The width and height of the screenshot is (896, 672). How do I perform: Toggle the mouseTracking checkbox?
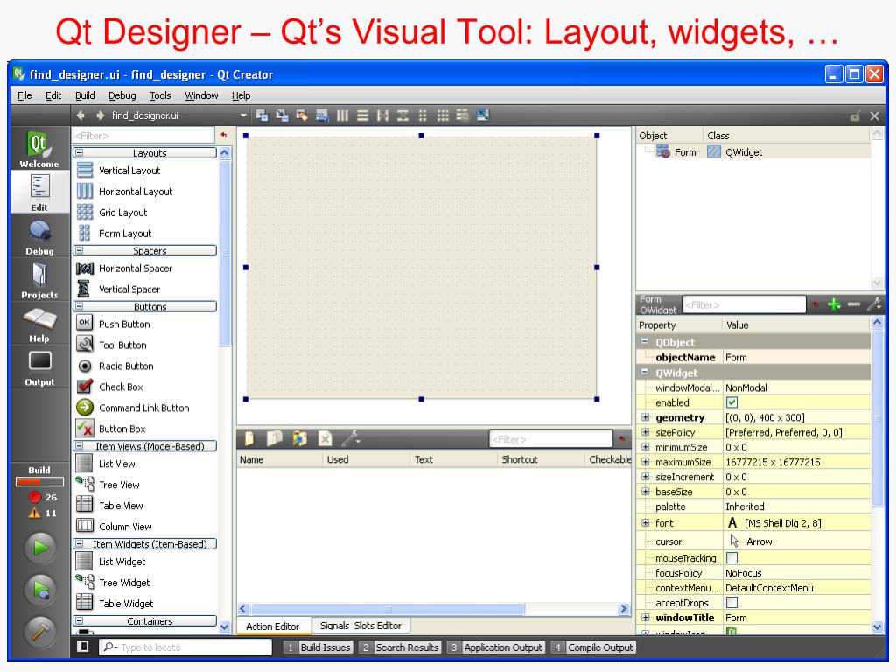[731, 557]
